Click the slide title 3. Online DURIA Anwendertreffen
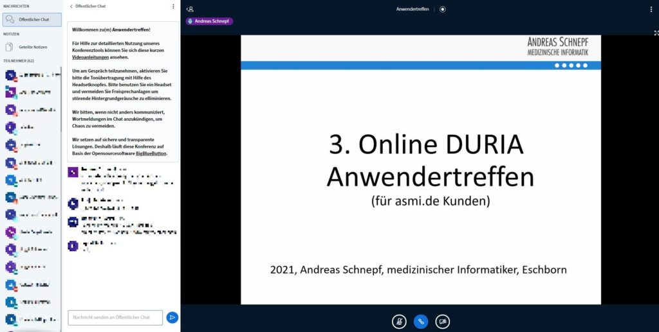659x332 pixels. coord(431,161)
